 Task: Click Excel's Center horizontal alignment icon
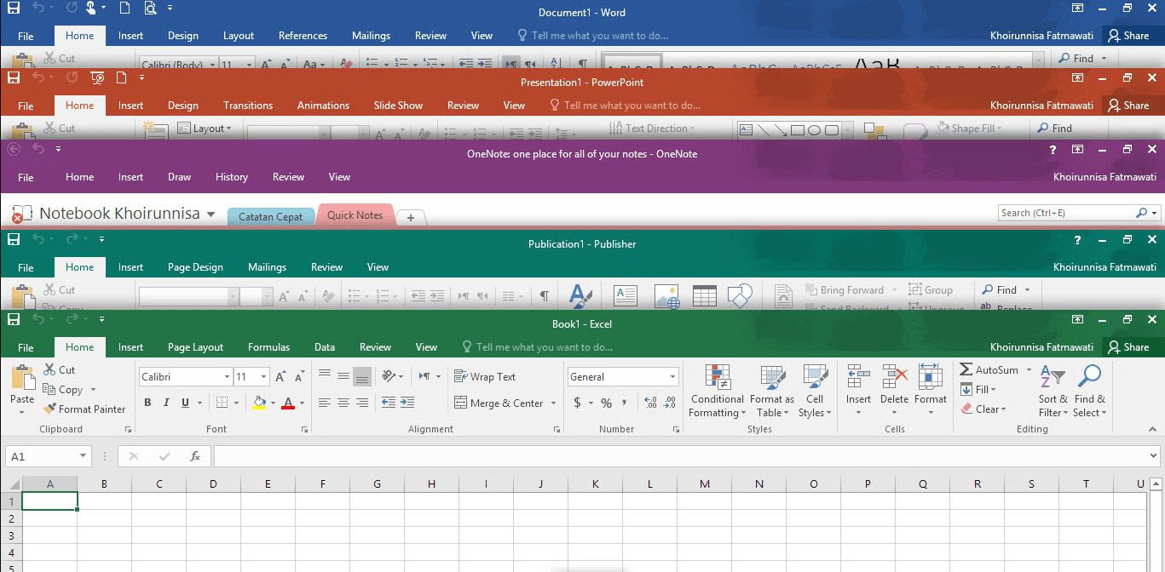coord(343,403)
